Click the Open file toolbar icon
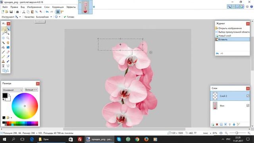Screen dimensions: 254x143 (7, 12)
